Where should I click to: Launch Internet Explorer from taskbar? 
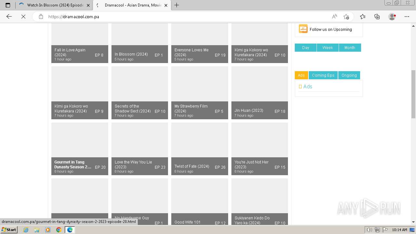coord(26,230)
